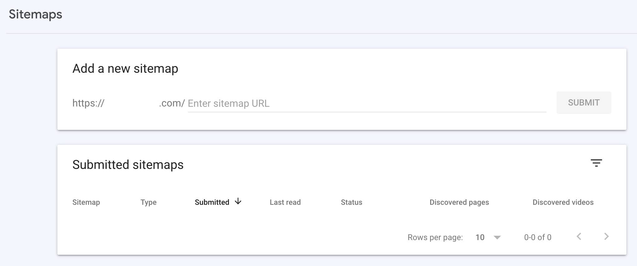Click the 0-0 of 0 pagination count

coord(537,237)
